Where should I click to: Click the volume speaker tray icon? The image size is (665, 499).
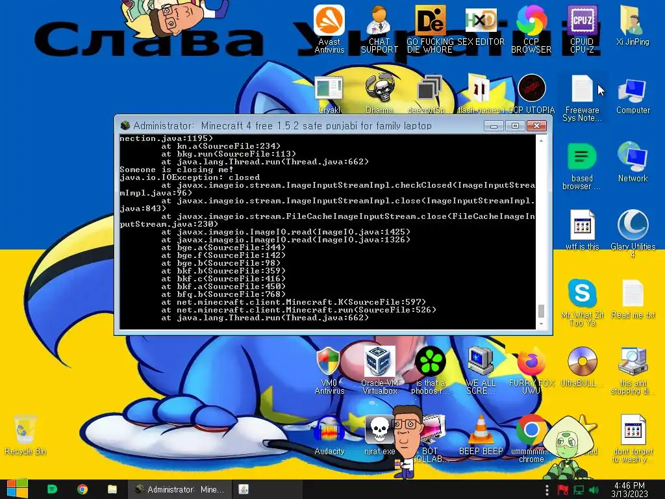pyautogui.click(x=594, y=490)
